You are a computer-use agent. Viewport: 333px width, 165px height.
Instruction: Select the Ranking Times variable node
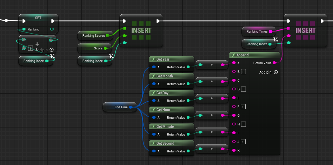259,32
